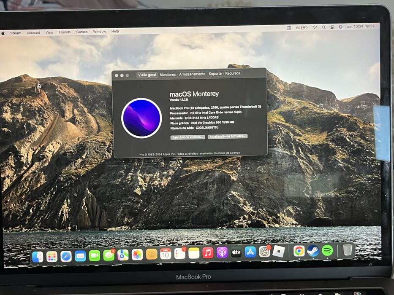Open the Help menu
Viewport: 394px width, 295px height.
coord(115,31)
